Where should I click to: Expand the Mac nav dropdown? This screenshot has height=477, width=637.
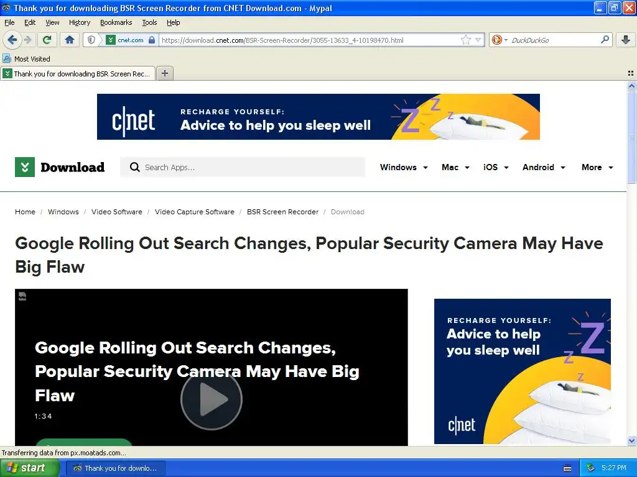click(455, 167)
